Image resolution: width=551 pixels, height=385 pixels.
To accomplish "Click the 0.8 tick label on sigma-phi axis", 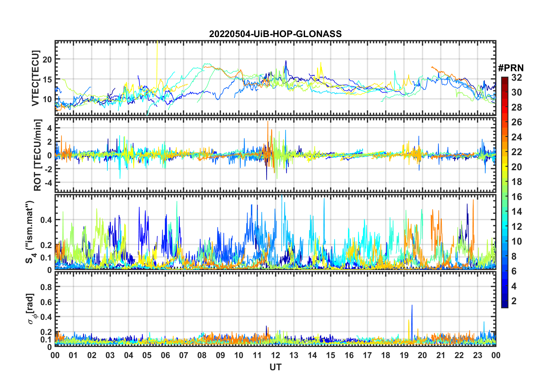I will point(46,287).
